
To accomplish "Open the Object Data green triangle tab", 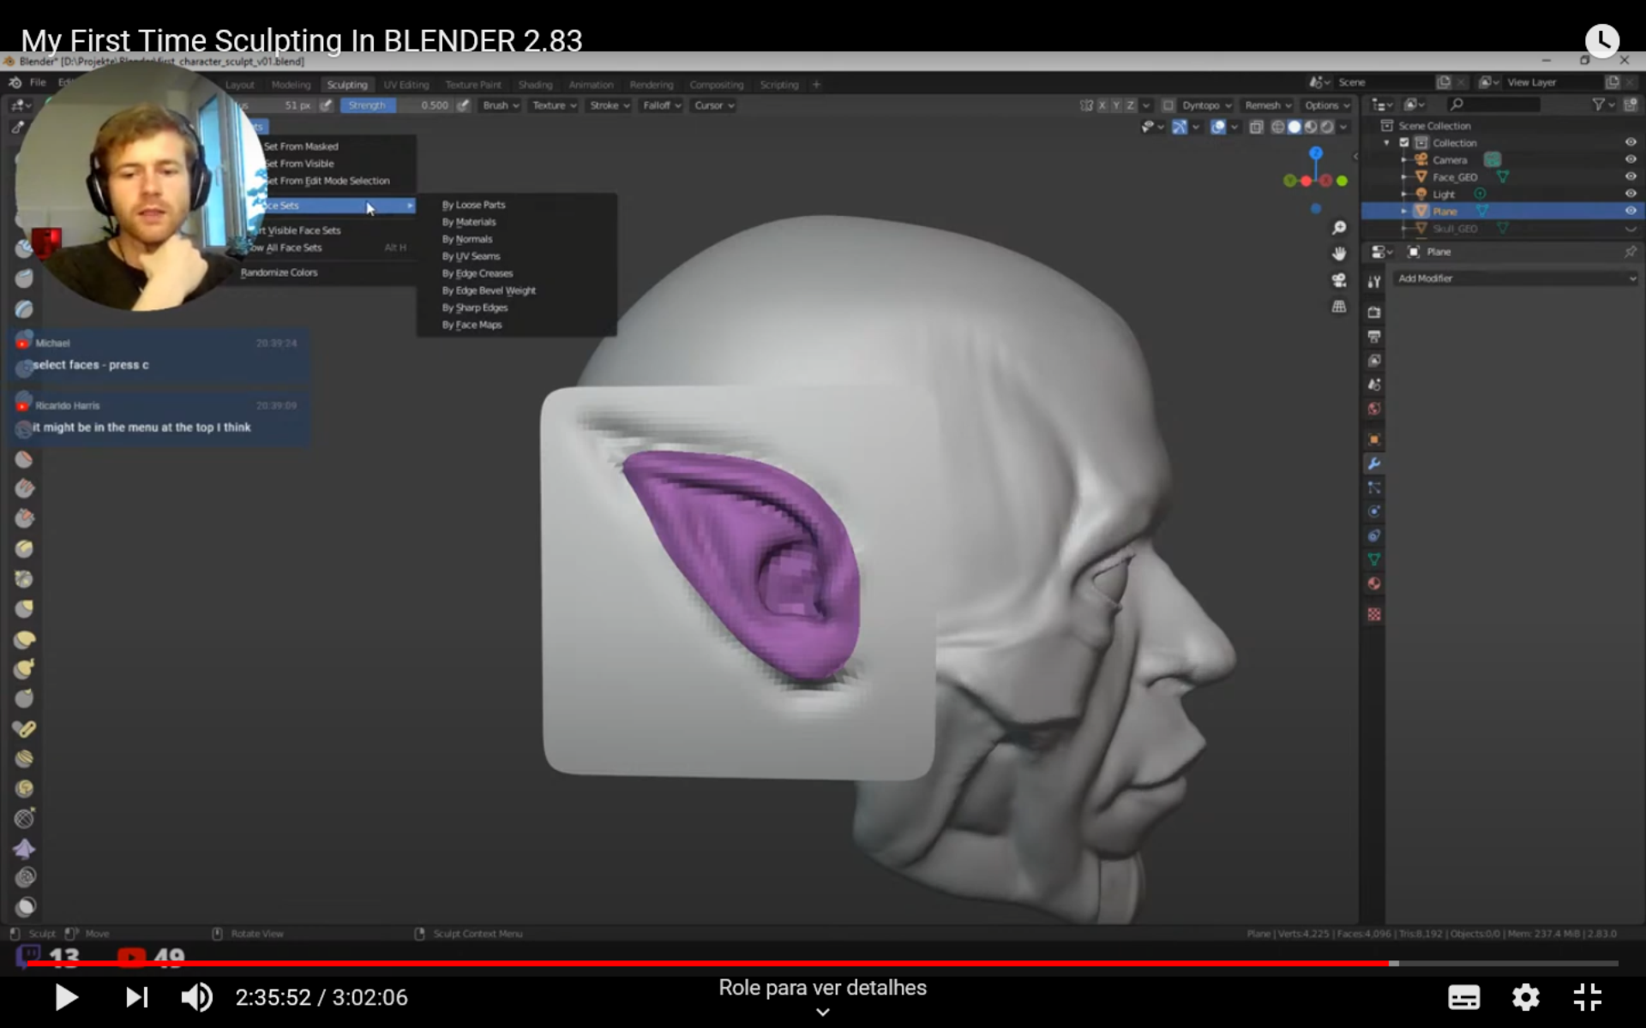I will pyautogui.click(x=1374, y=559).
